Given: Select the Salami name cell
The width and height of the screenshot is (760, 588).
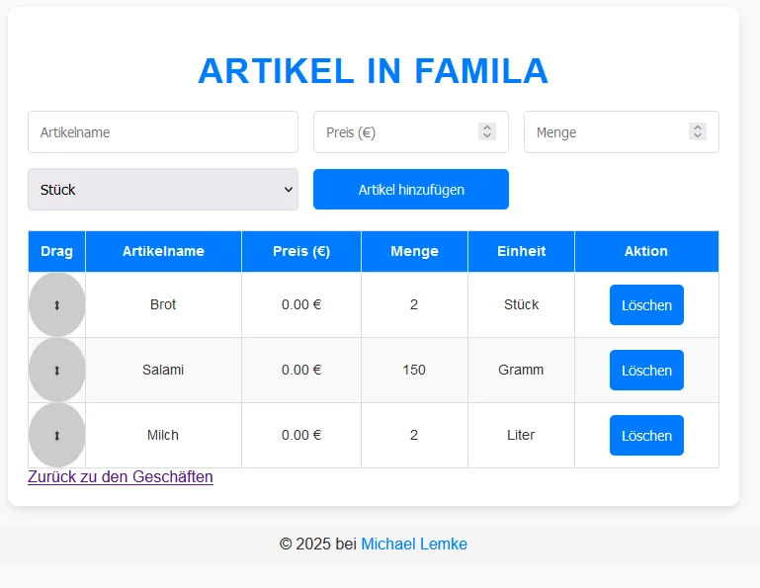Looking at the screenshot, I should [x=163, y=371].
